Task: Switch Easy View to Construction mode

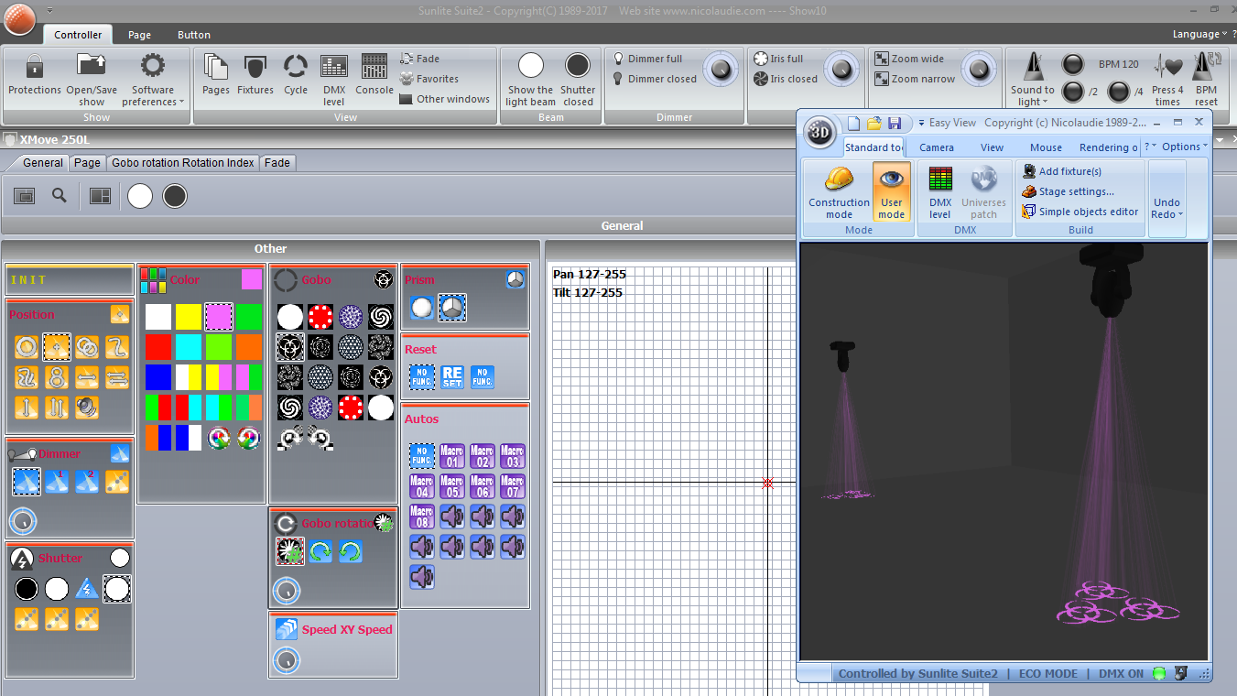Action: (x=839, y=192)
